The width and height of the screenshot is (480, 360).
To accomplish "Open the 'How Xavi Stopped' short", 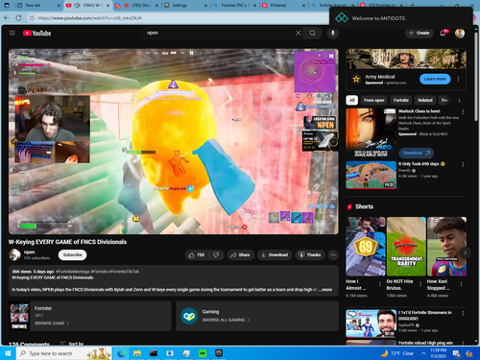I will tap(446, 247).
